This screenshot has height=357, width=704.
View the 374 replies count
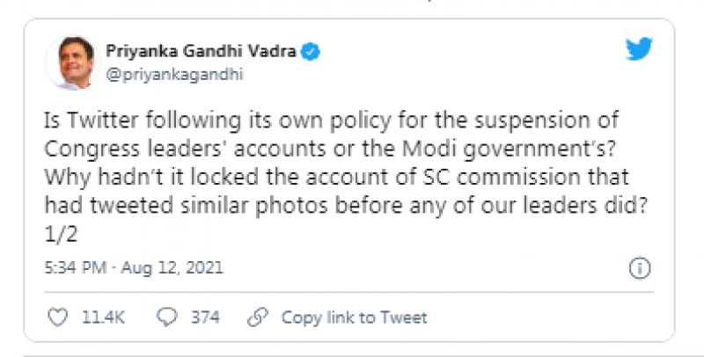click(x=205, y=317)
